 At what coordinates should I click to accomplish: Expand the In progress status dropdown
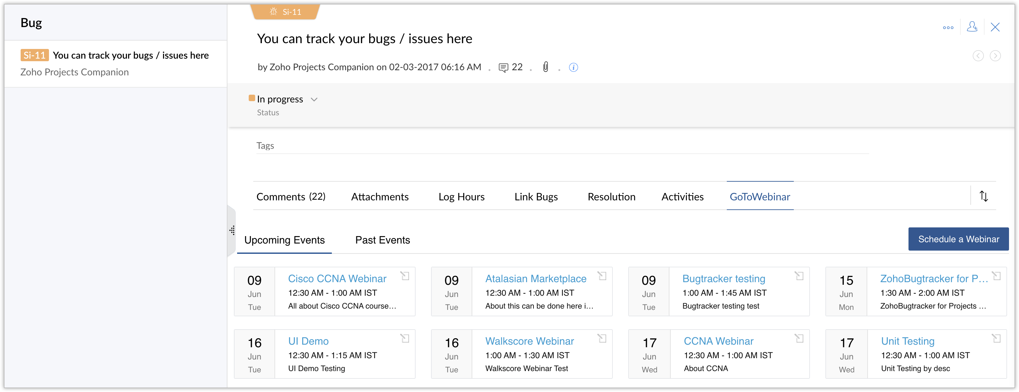coord(314,99)
